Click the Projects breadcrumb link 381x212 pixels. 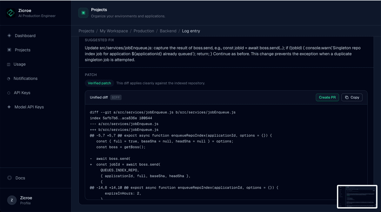coord(86,31)
